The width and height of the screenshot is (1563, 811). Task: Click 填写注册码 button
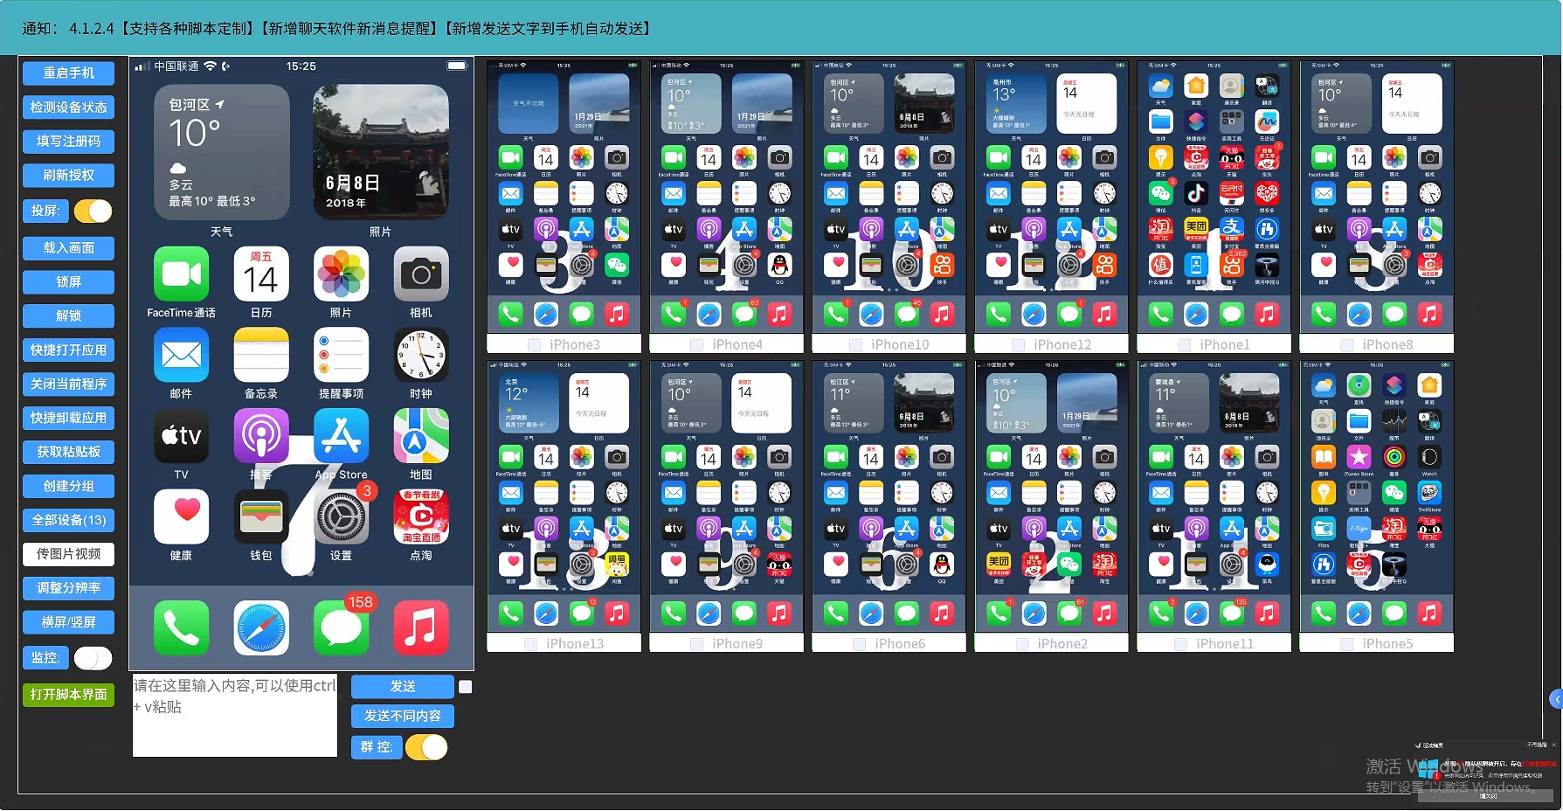pyautogui.click(x=68, y=141)
